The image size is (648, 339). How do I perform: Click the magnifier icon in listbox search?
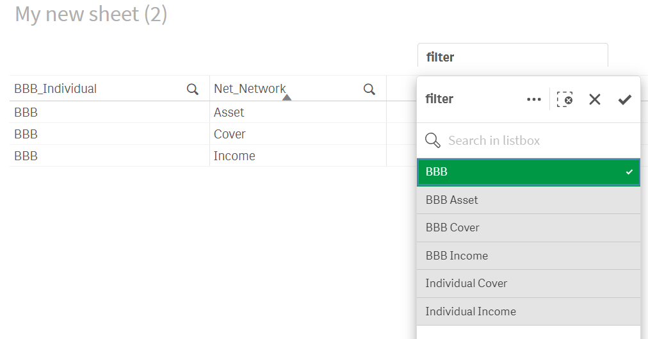[x=433, y=140]
